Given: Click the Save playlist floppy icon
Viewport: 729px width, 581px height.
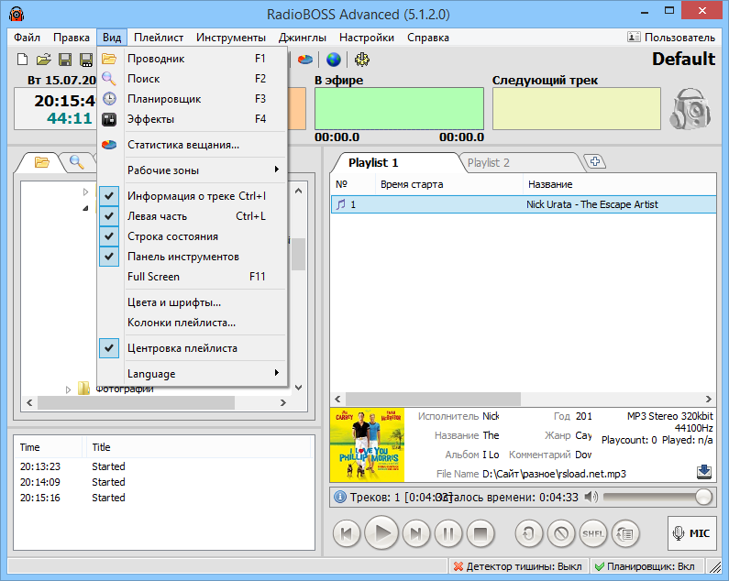Looking at the screenshot, I should [64, 59].
